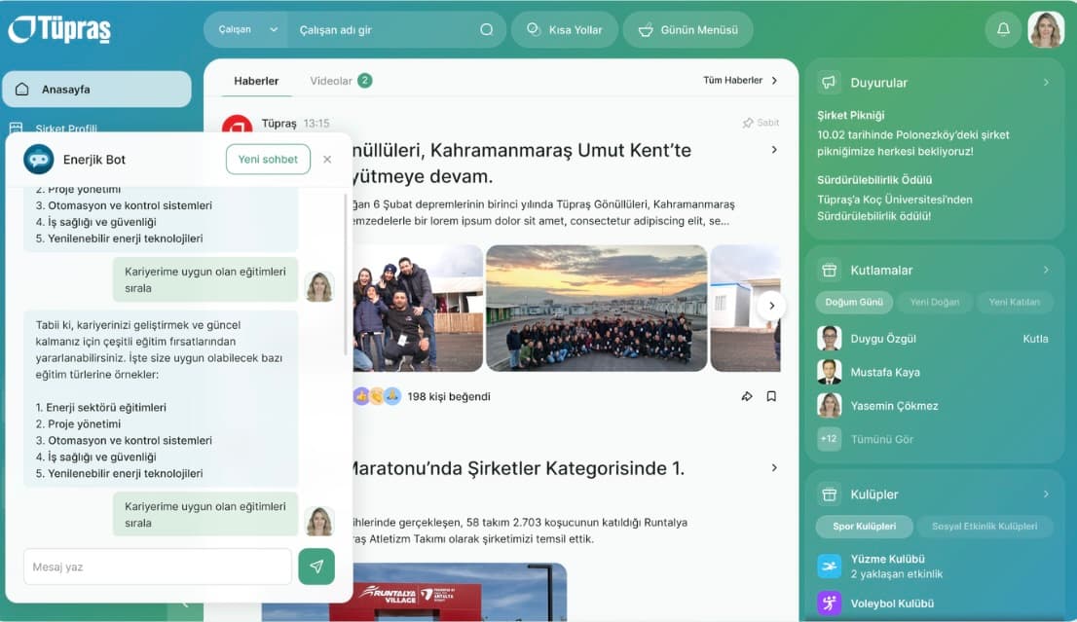Select Anasayfa in the sidebar

pos(96,89)
